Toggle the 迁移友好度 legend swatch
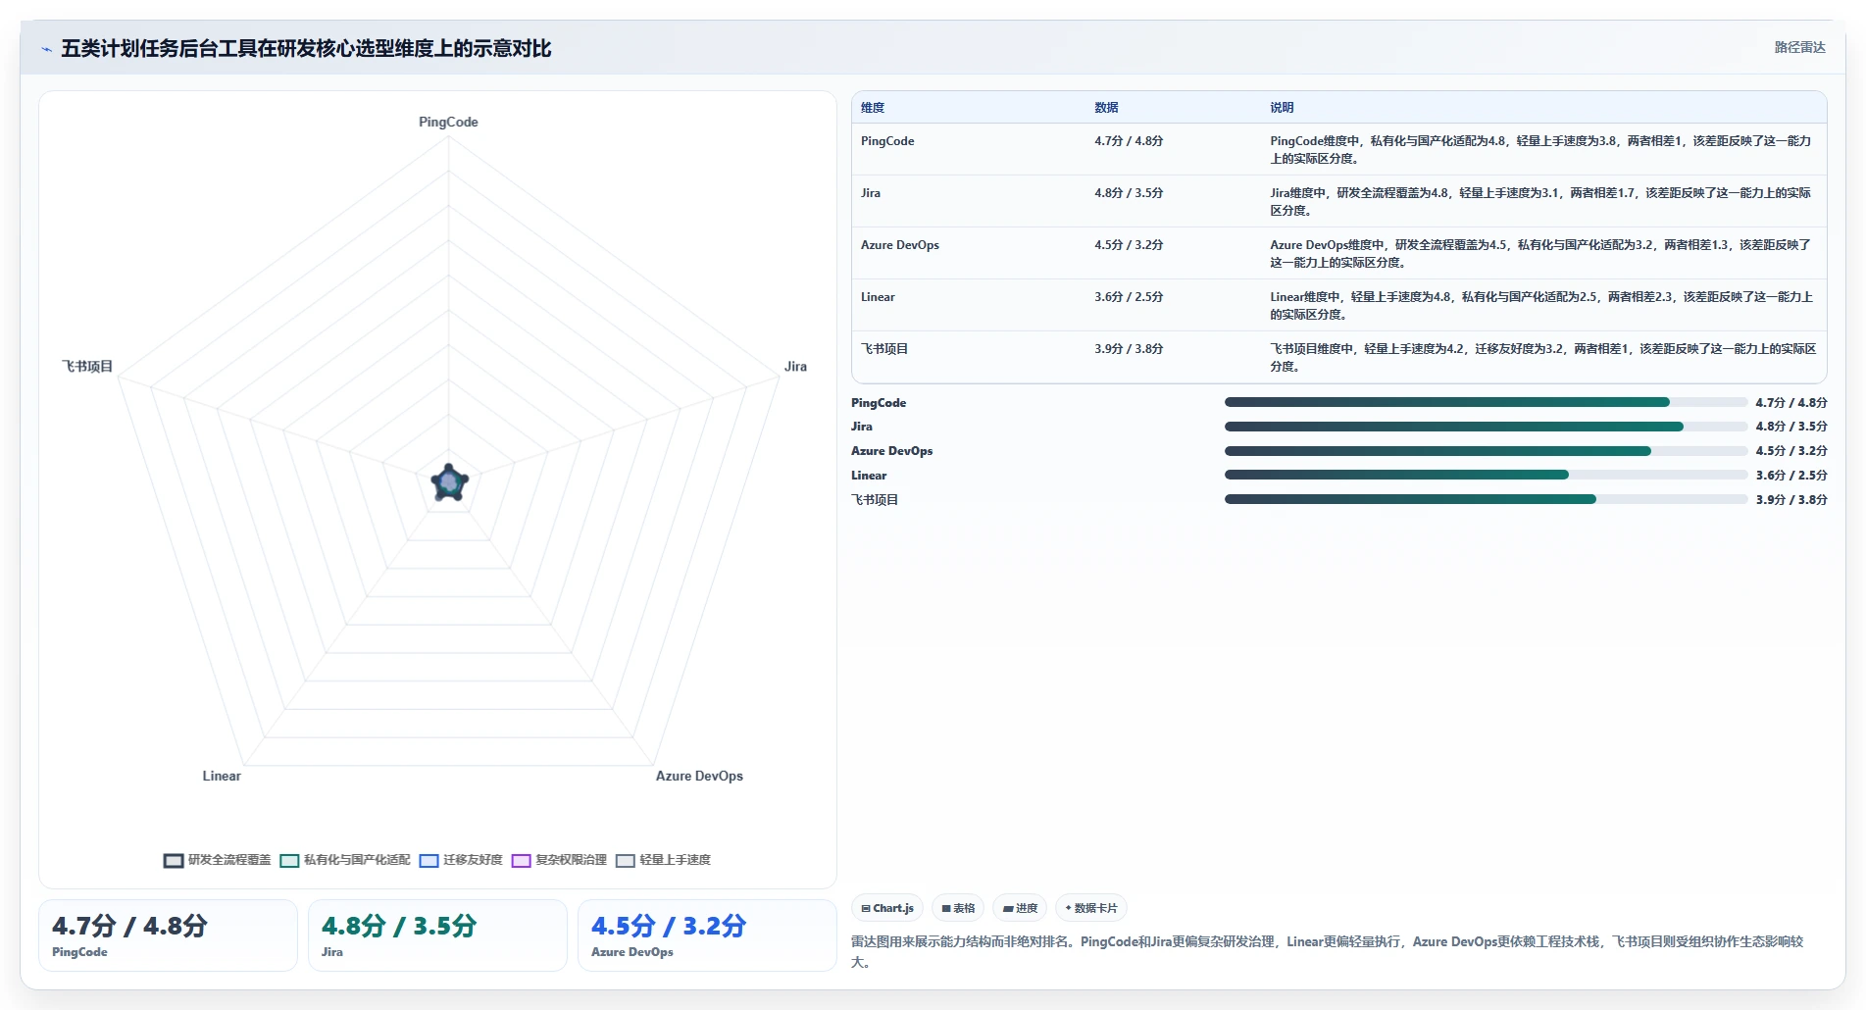 [429, 860]
